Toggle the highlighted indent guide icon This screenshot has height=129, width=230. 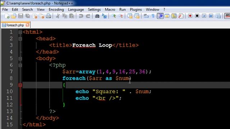(160, 16)
